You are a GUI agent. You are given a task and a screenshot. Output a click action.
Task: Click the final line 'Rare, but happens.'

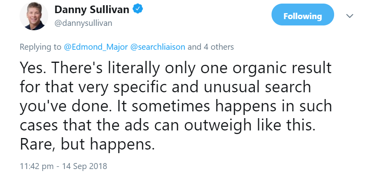coord(87,144)
